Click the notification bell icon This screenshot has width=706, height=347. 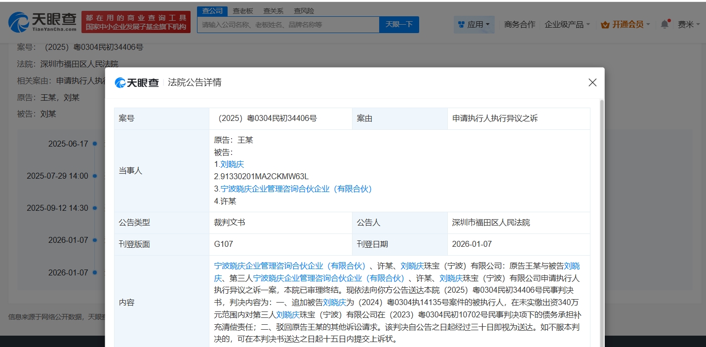click(x=665, y=24)
